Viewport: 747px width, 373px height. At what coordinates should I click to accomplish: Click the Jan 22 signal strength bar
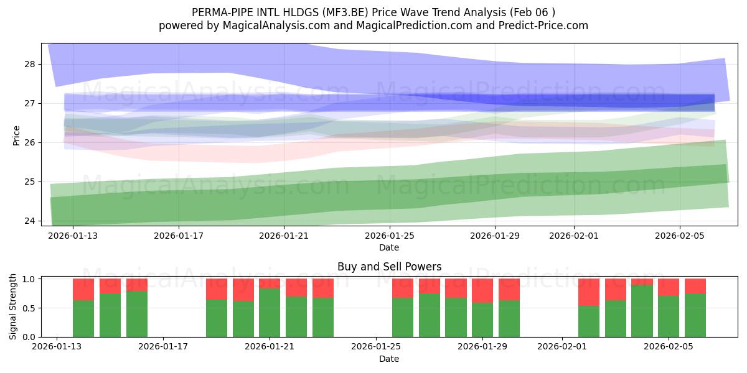296,308
